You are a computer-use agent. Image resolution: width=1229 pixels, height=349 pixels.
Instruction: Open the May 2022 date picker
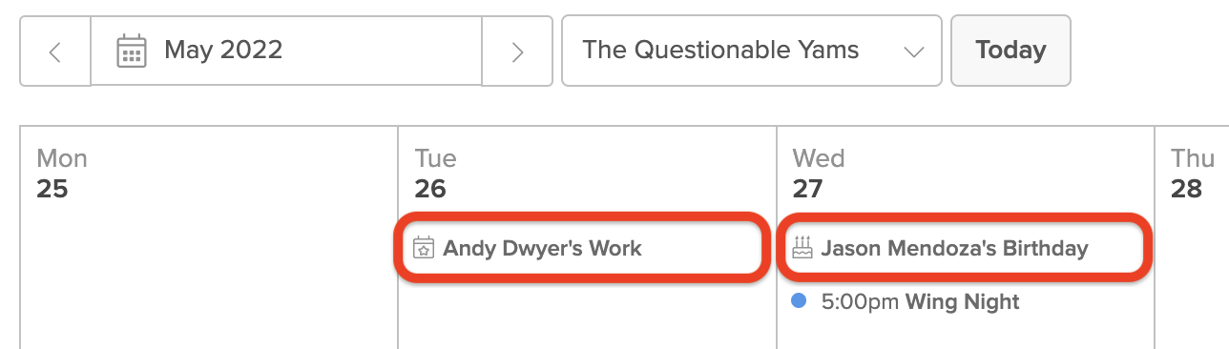(x=286, y=51)
